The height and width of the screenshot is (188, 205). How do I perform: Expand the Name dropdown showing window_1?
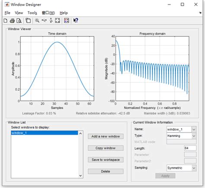click(x=194, y=129)
